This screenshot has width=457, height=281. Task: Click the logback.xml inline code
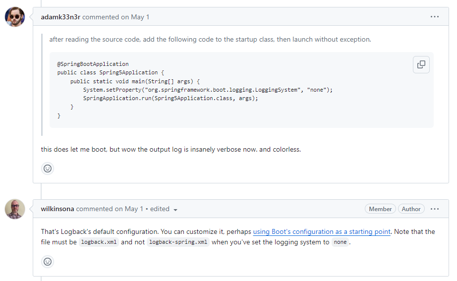[x=99, y=242]
